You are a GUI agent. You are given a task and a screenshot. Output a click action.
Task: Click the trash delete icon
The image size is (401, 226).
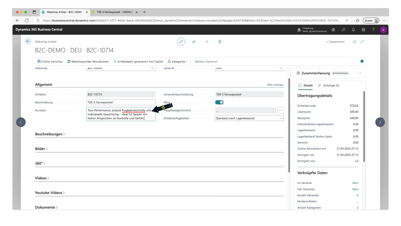pos(220,42)
